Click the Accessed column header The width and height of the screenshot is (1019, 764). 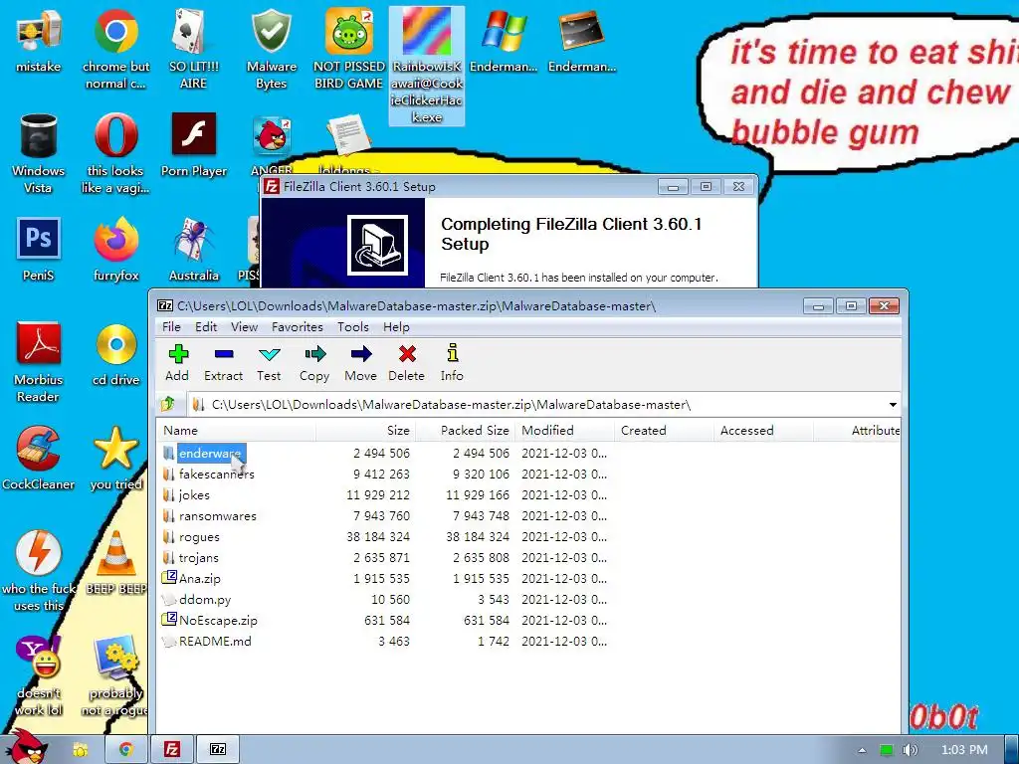click(x=763, y=430)
